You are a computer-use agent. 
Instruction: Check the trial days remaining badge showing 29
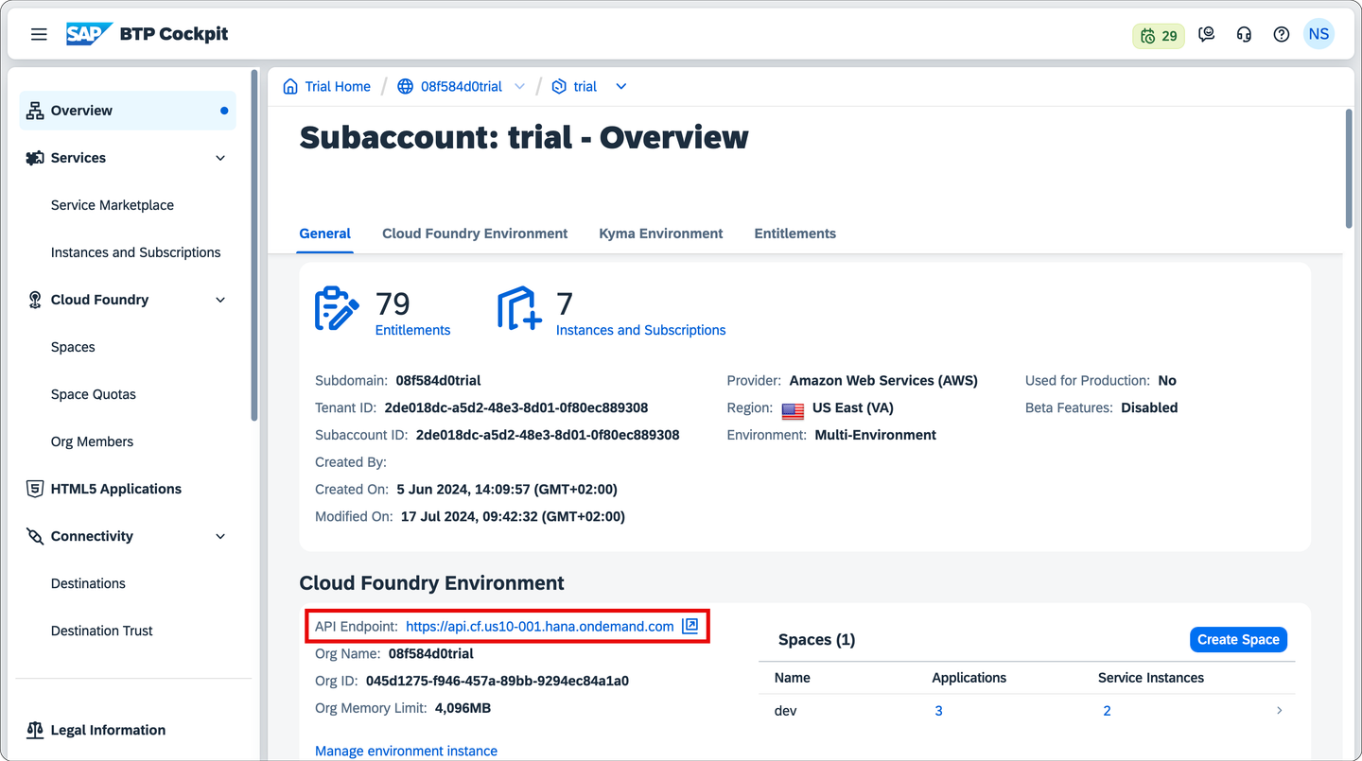1159,36
